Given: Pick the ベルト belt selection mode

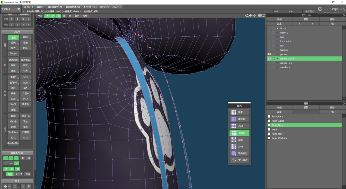Looking at the screenshot, I should point(239,126).
